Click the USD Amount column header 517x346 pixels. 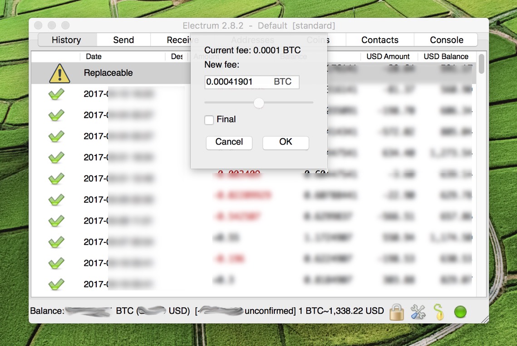[x=388, y=56]
